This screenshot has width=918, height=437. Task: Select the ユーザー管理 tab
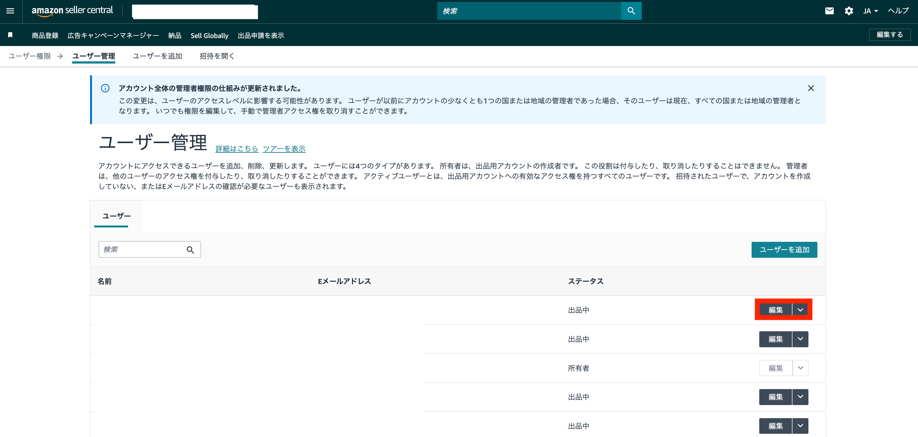tap(93, 56)
